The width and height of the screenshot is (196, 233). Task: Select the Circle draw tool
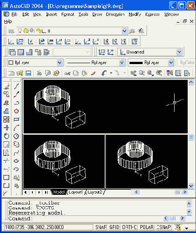(16, 136)
